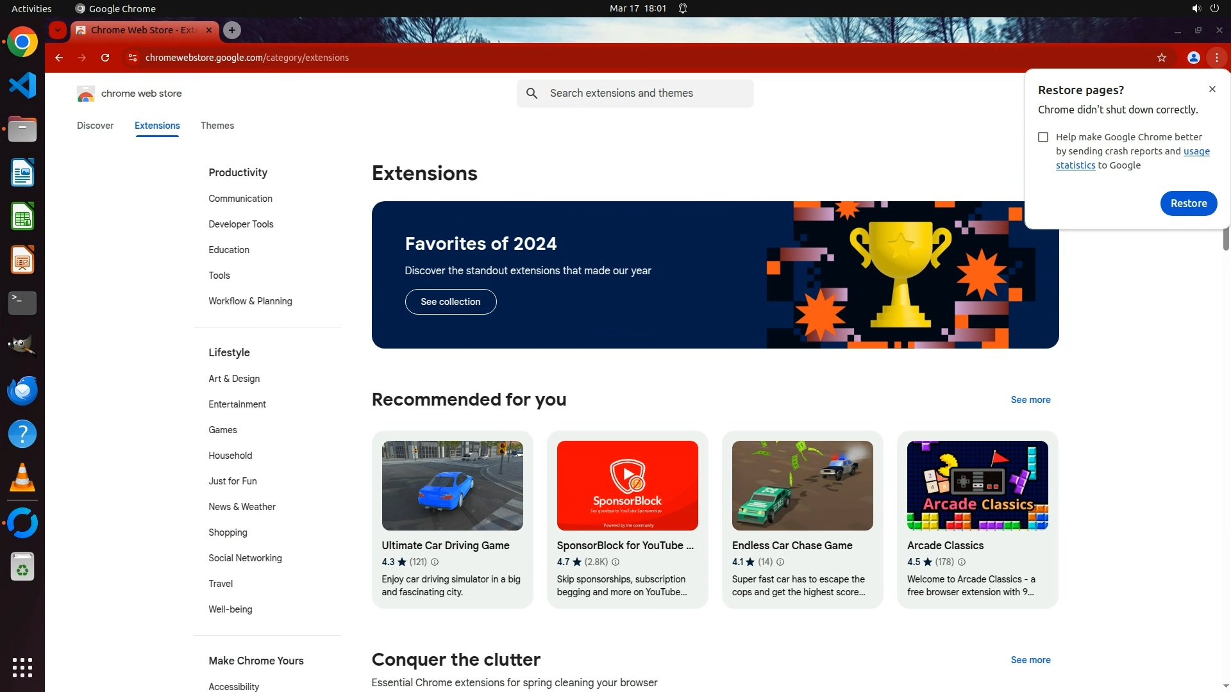Switch to the Discover tab
1231x692 pixels.
coord(95,126)
